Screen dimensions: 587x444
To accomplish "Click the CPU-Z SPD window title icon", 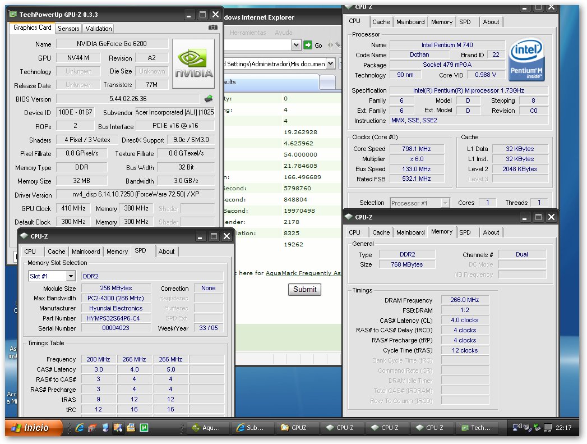I will pos(24,236).
